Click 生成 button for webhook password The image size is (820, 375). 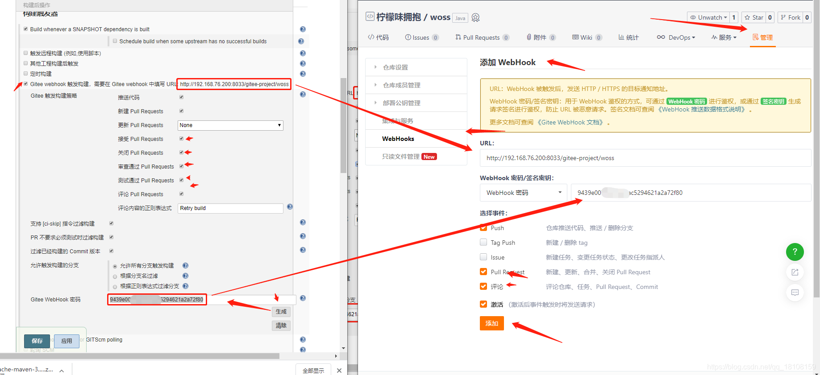click(x=281, y=312)
